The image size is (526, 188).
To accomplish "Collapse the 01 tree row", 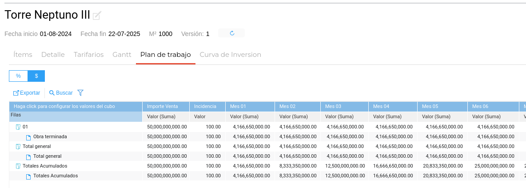I will tap(25, 127).
